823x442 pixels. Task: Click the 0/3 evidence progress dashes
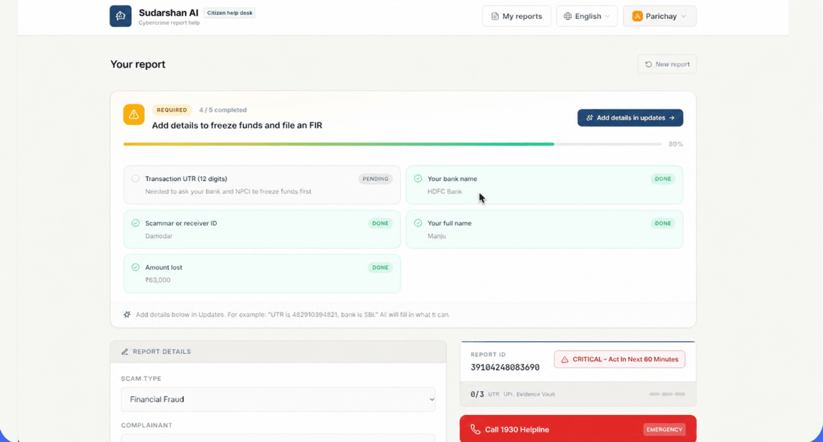point(667,394)
